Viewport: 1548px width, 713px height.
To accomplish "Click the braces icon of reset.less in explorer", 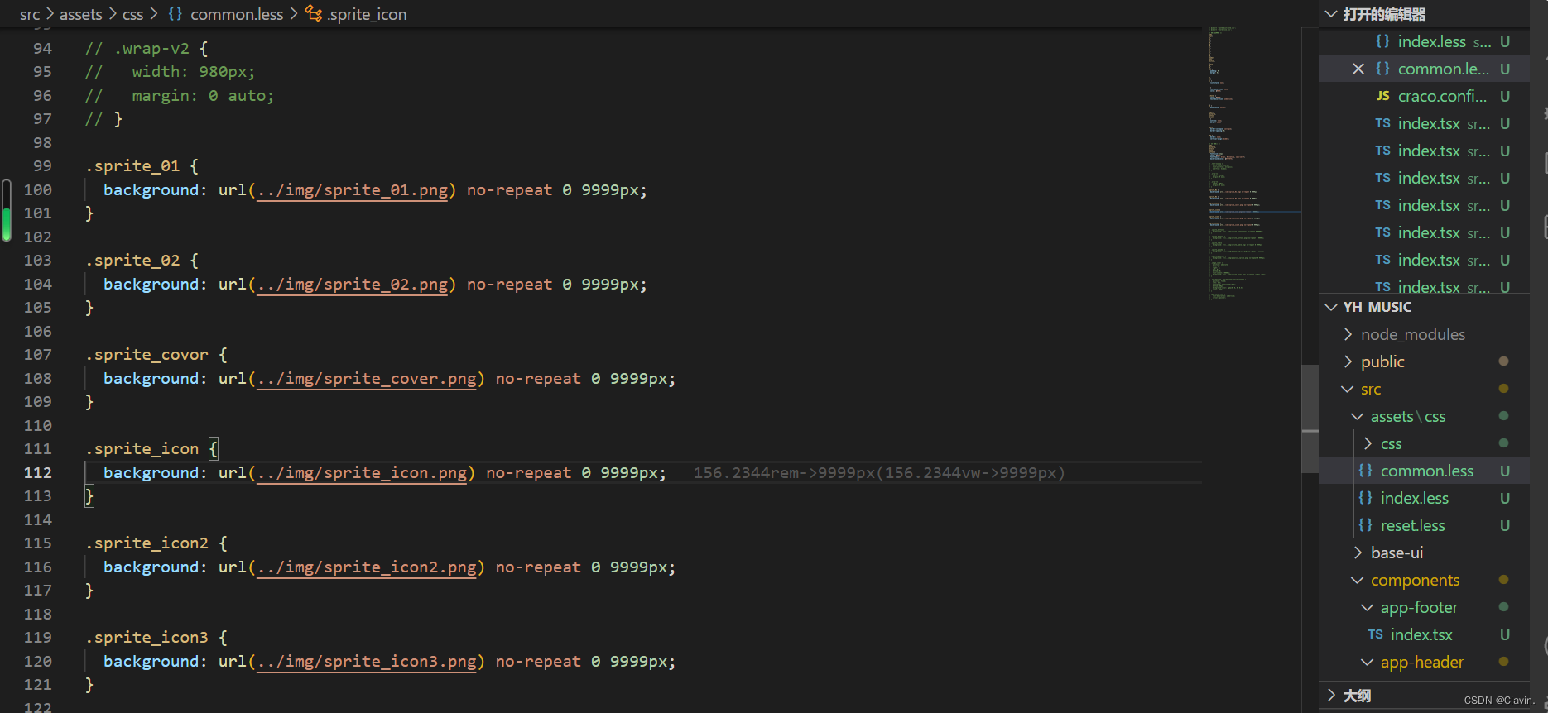I will (x=1365, y=525).
